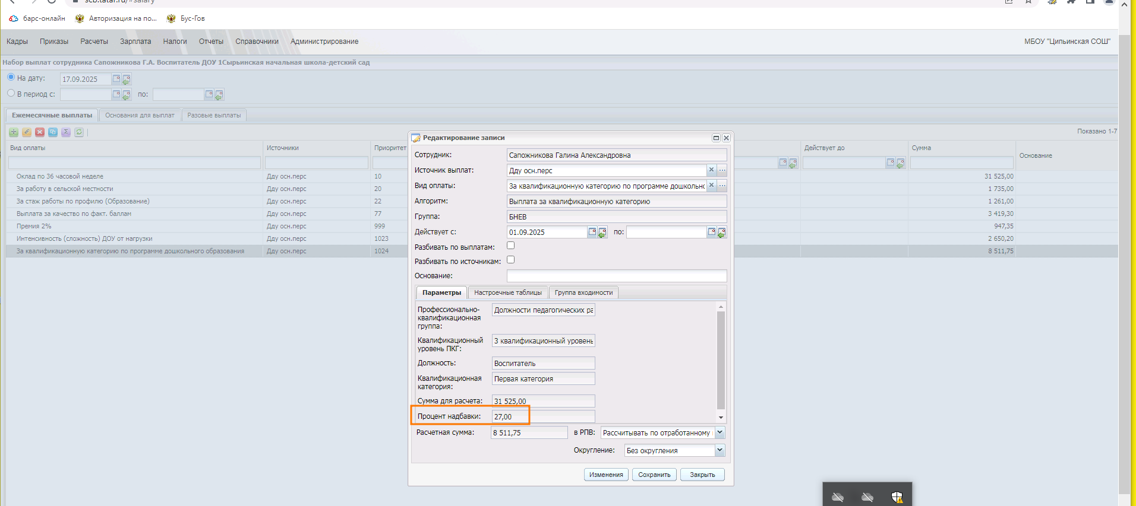Viewport: 1136px width, 506px height.
Task: Open the 'Бус-Гов' bookmark
Action: pos(186,18)
